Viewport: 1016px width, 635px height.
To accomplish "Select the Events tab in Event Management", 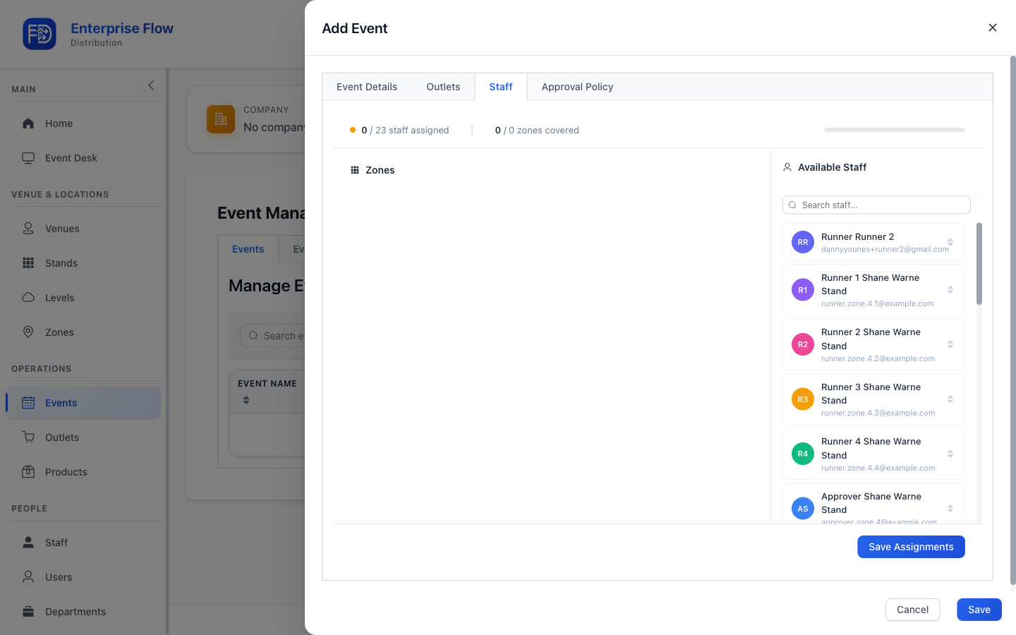I will point(248,249).
